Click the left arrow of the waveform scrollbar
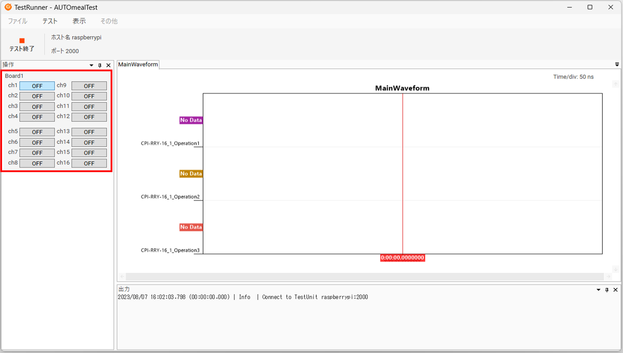This screenshot has height=353, width=623. tap(122, 276)
